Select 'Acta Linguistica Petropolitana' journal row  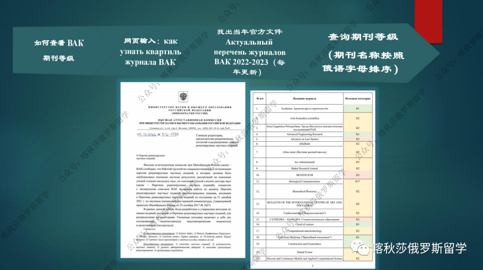(313, 128)
